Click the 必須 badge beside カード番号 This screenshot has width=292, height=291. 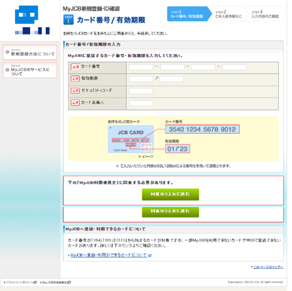[x=75, y=66]
